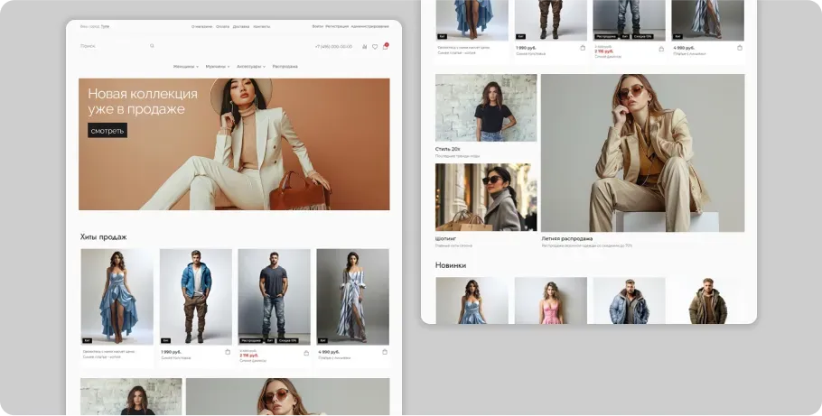Open the Распродажа menu item

point(285,66)
